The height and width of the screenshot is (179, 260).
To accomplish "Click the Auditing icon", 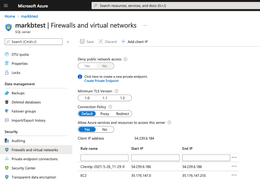I will coord(7,140).
